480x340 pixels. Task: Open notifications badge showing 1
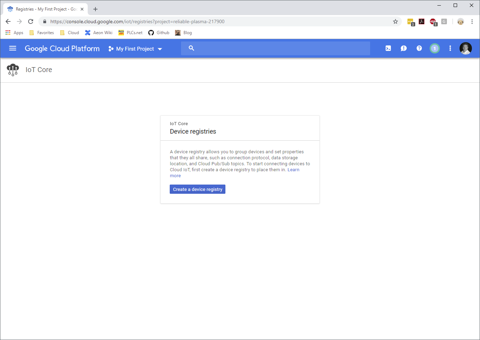435,49
